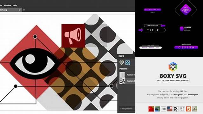The height and width of the screenshot is (114, 203).
Task: Click the American flag thumbnail
Action: point(170,109)
